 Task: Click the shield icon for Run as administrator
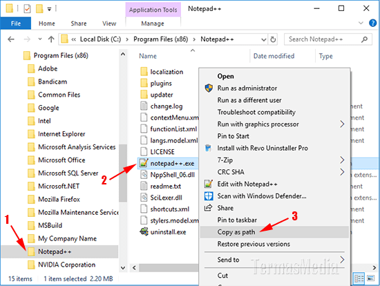click(209, 88)
